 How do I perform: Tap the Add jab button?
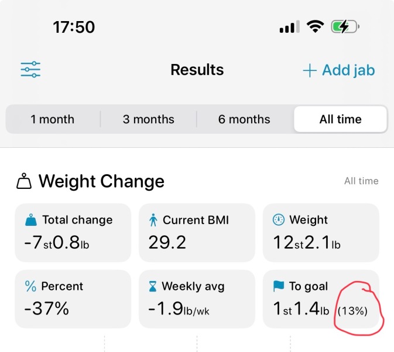(338, 70)
